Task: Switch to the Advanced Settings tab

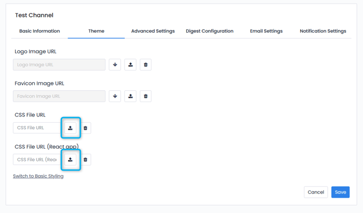Action: [x=153, y=31]
